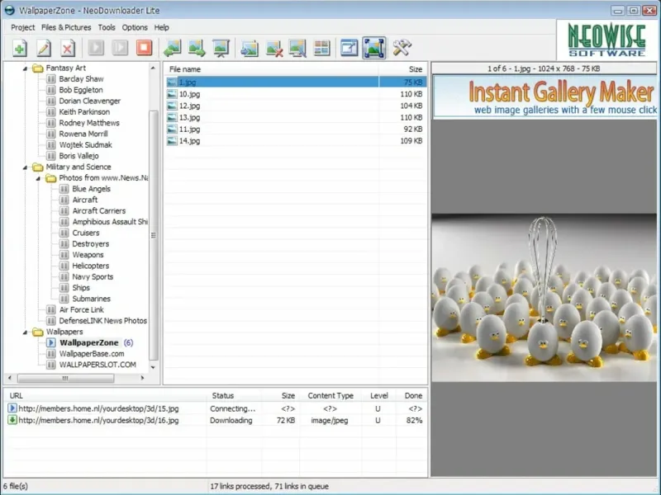The height and width of the screenshot is (495, 661).
Task: Open the Instant Gallery Maker banner
Action: (544, 97)
